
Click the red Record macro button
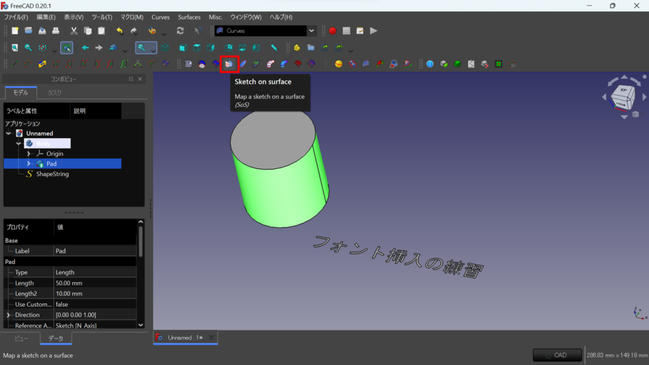click(333, 30)
